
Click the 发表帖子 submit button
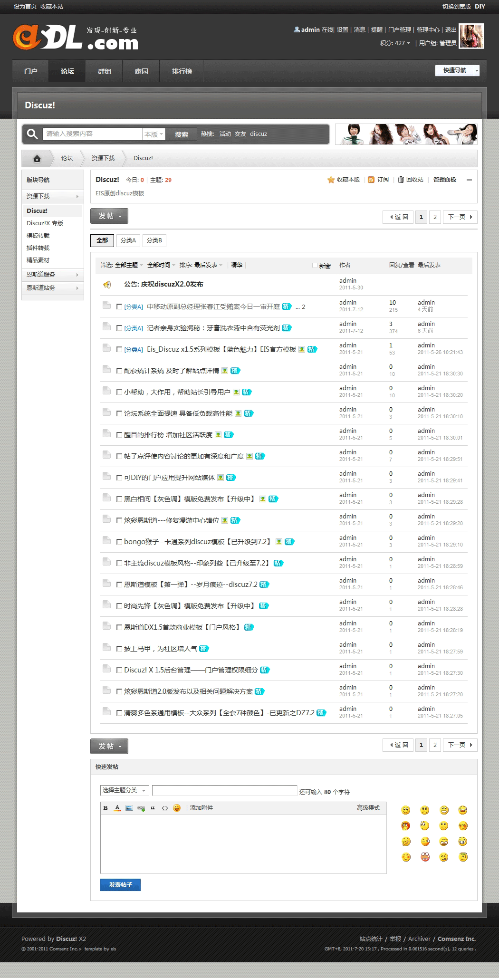pos(120,885)
